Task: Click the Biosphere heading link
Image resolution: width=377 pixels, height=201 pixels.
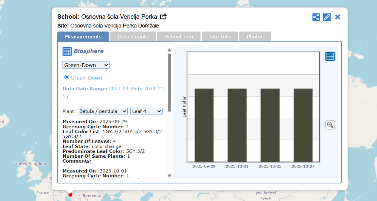Action: [89, 51]
